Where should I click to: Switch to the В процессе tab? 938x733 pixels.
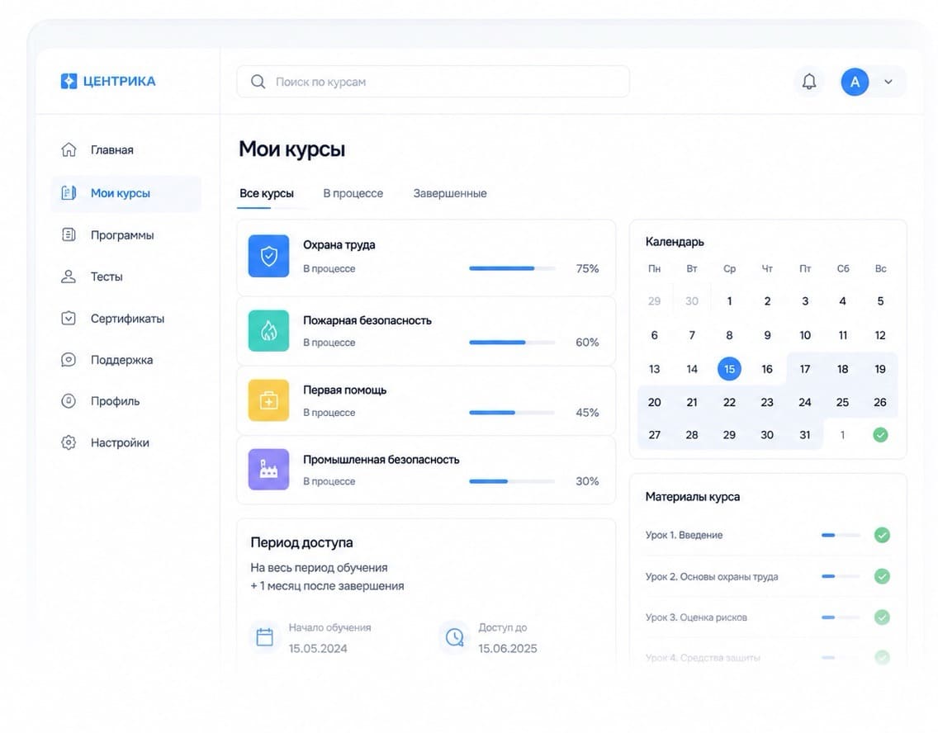(x=353, y=193)
